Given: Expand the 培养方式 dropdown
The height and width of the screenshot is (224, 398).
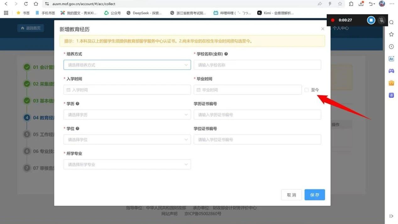Looking at the screenshot, I should tap(127, 65).
